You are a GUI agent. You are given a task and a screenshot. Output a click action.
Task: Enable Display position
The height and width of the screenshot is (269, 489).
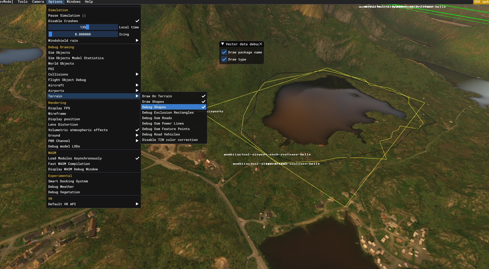94,119
